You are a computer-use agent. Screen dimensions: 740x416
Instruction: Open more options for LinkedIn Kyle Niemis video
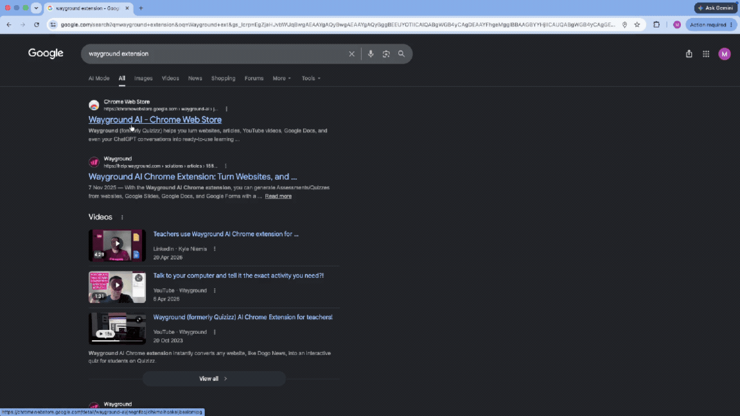(215, 249)
